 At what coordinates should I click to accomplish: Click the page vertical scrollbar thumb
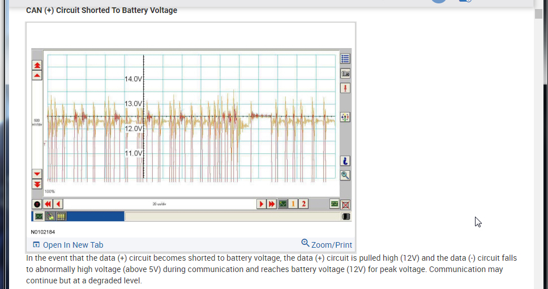pos(538,14)
